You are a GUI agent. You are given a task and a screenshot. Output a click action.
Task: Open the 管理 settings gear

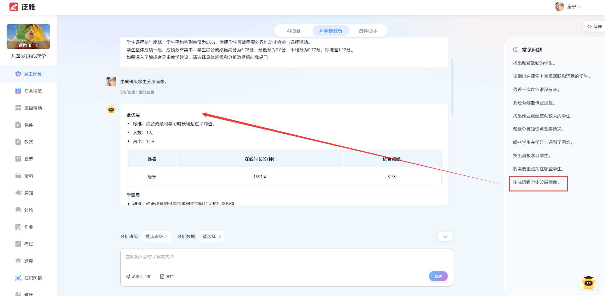(590, 27)
